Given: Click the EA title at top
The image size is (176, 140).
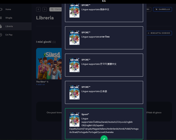Looking at the screenshot, I should coord(104,1).
